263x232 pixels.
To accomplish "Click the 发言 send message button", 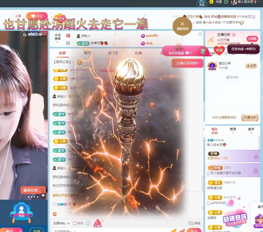I will point(194,230).
